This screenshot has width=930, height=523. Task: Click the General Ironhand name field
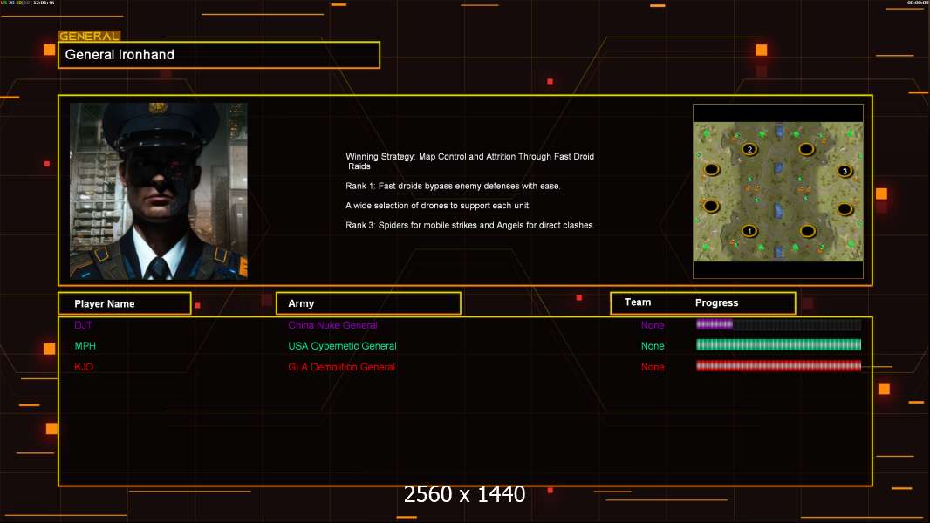(219, 55)
